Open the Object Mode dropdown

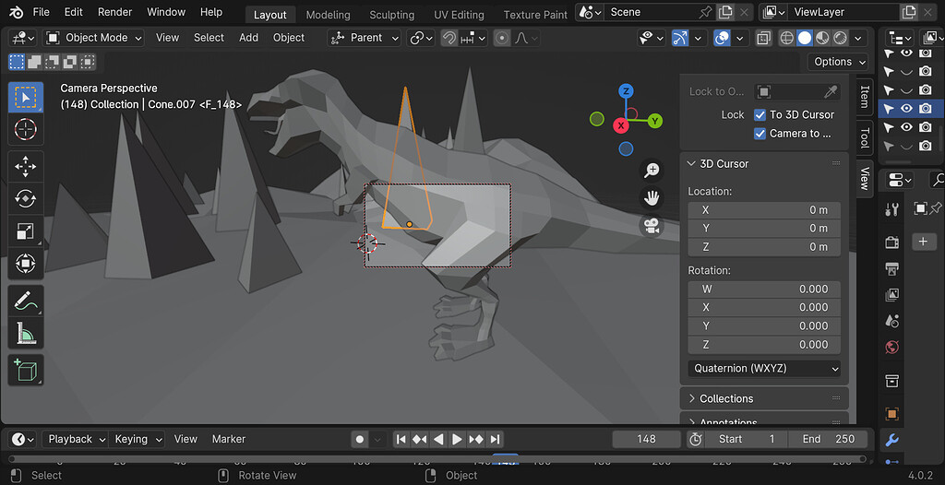pos(94,38)
